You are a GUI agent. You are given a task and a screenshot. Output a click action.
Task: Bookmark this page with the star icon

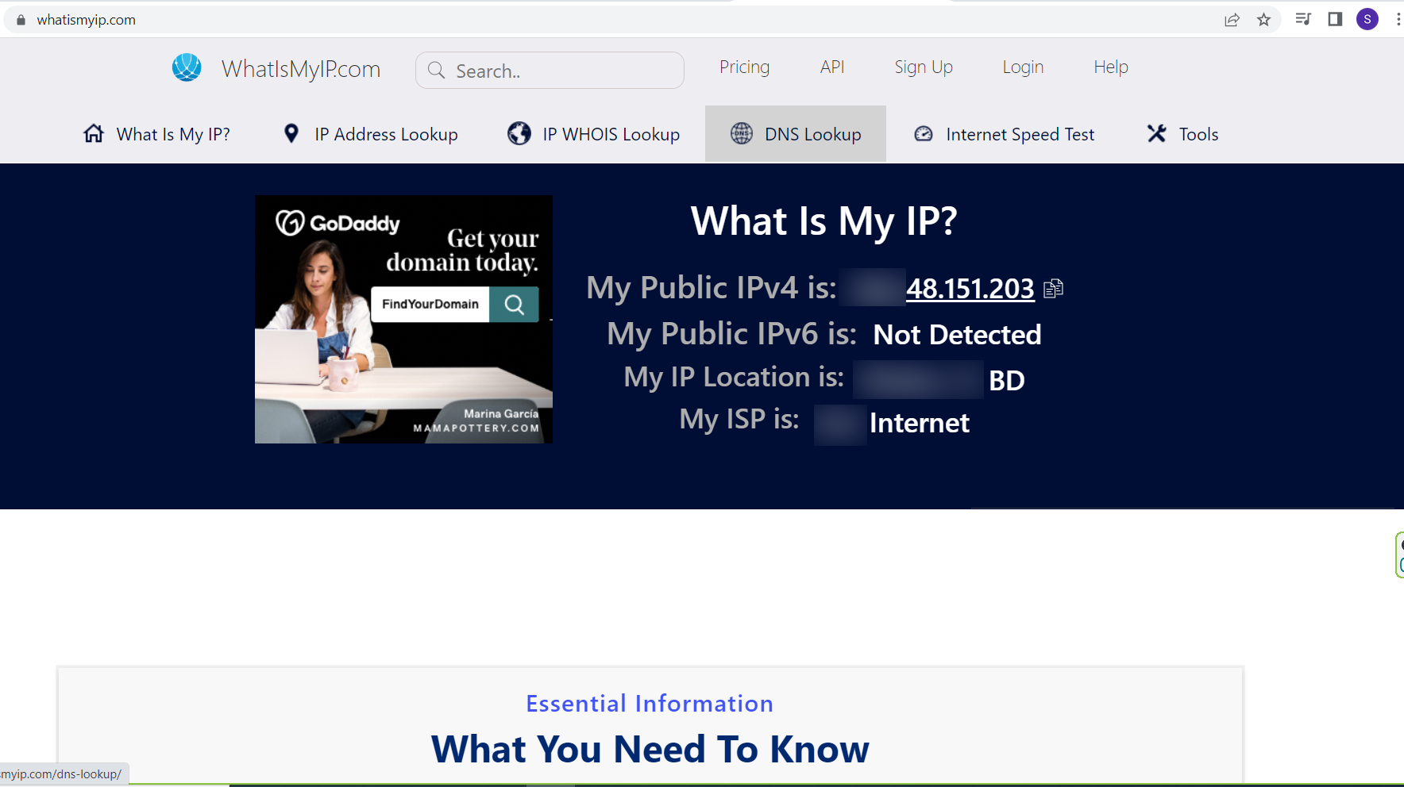(x=1263, y=20)
